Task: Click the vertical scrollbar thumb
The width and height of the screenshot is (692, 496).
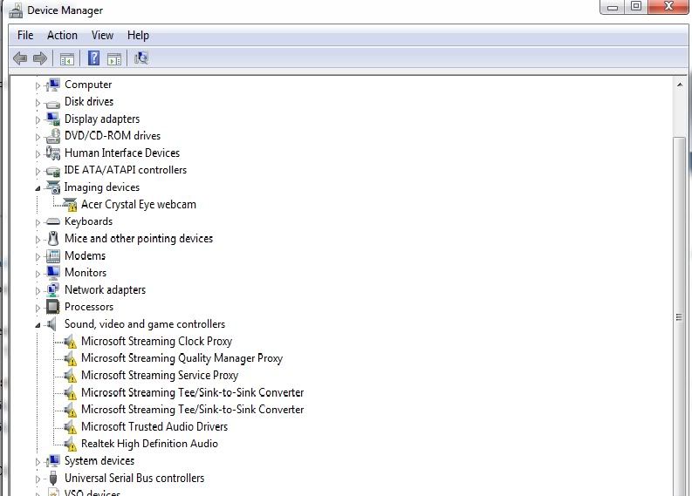Action: [679, 316]
